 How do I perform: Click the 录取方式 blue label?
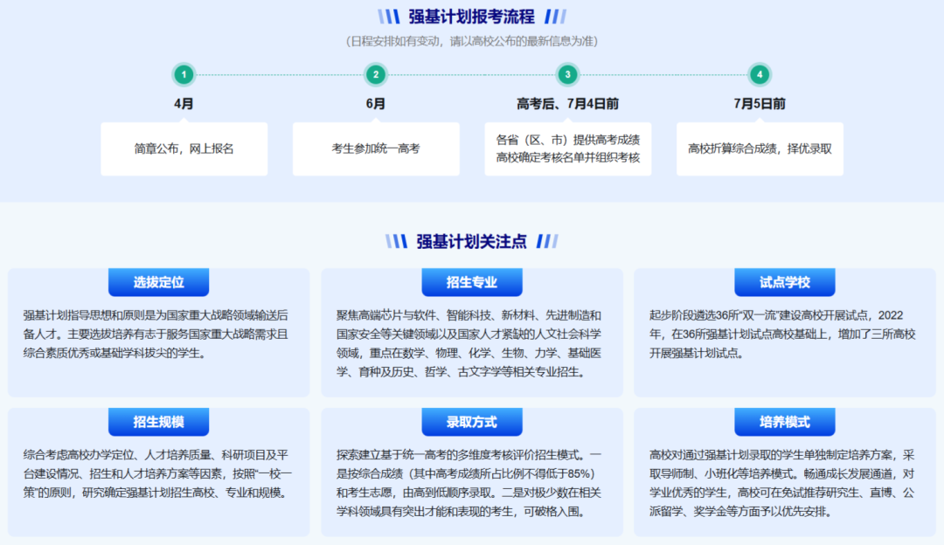pos(472,422)
